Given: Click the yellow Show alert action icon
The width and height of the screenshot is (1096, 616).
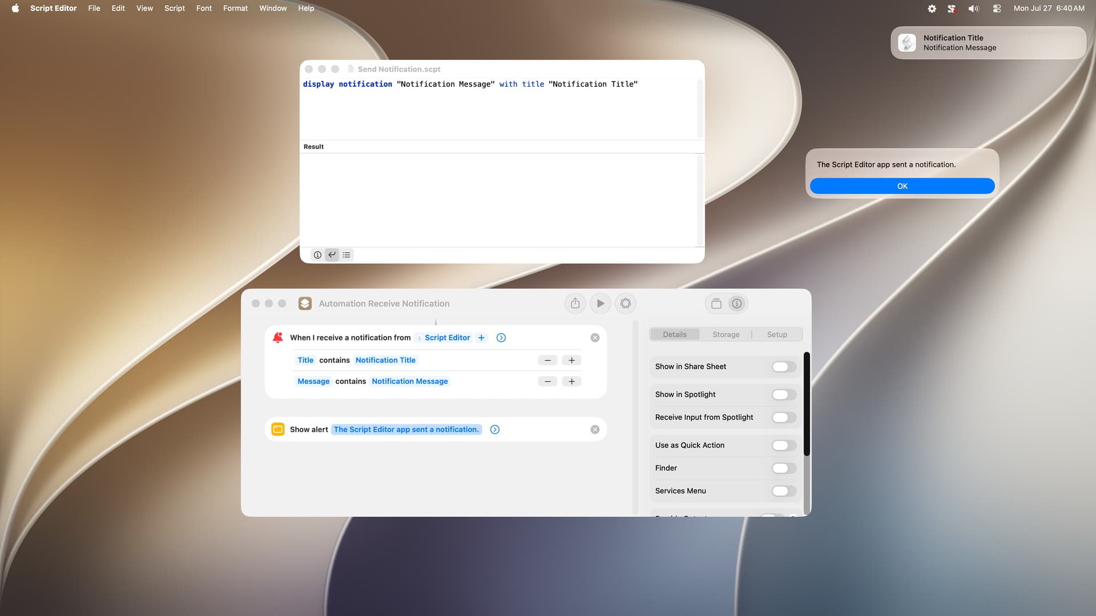Looking at the screenshot, I should [x=278, y=429].
